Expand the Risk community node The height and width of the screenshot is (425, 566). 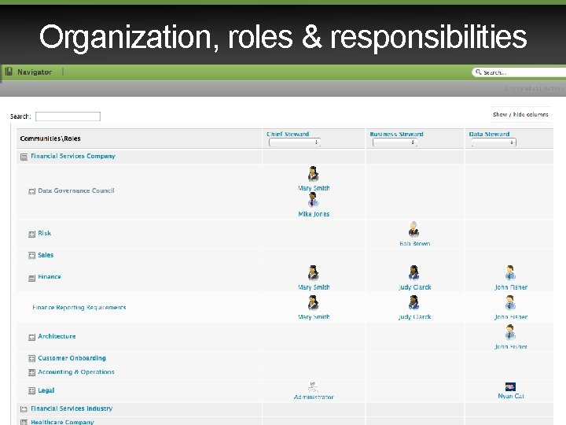(31, 235)
